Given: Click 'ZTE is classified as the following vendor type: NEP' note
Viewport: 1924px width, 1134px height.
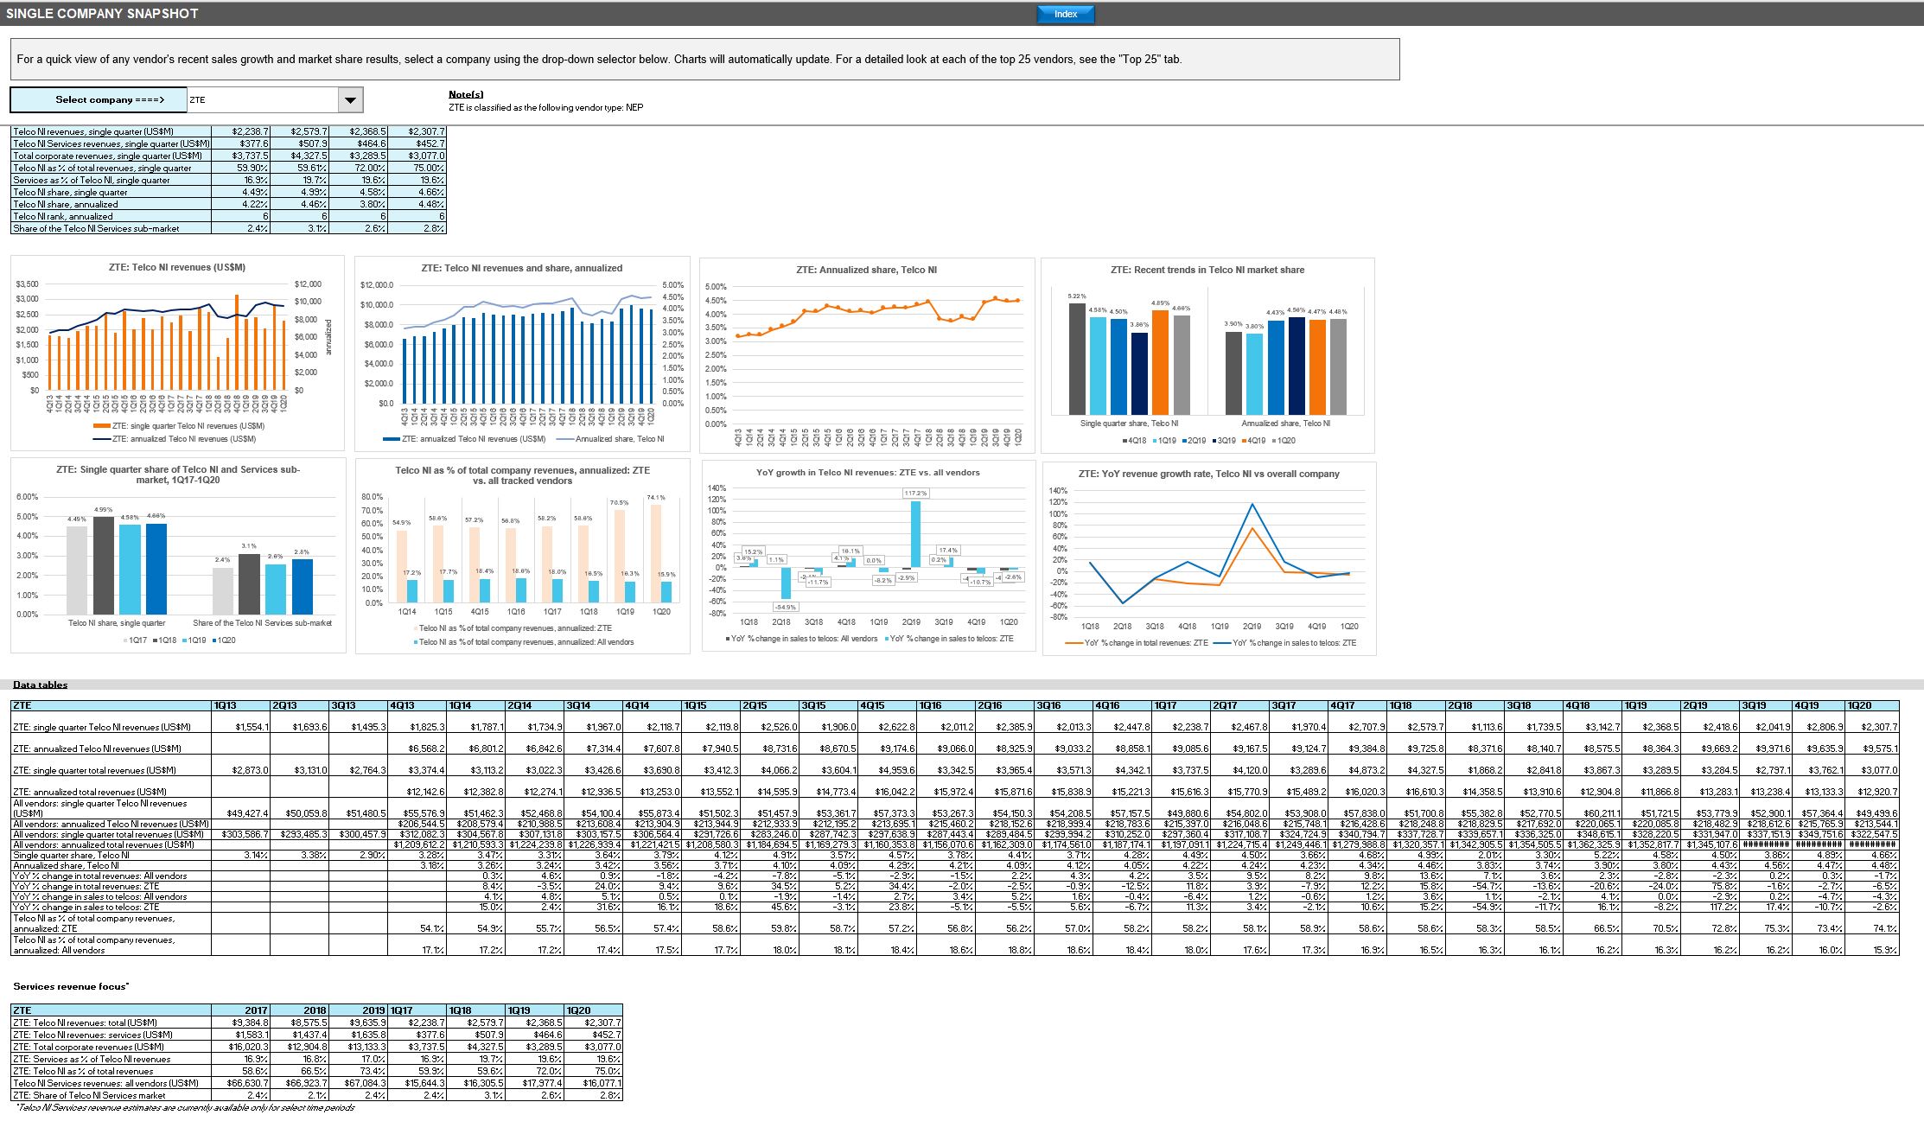Looking at the screenshot, I should tap(545, 107).
